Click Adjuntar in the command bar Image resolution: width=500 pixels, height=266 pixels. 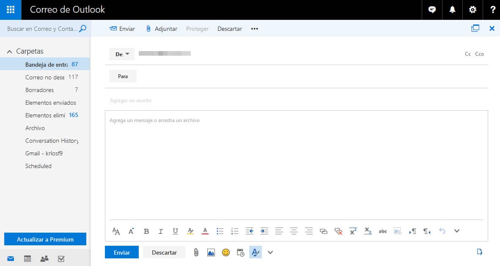tap(161, 29)
